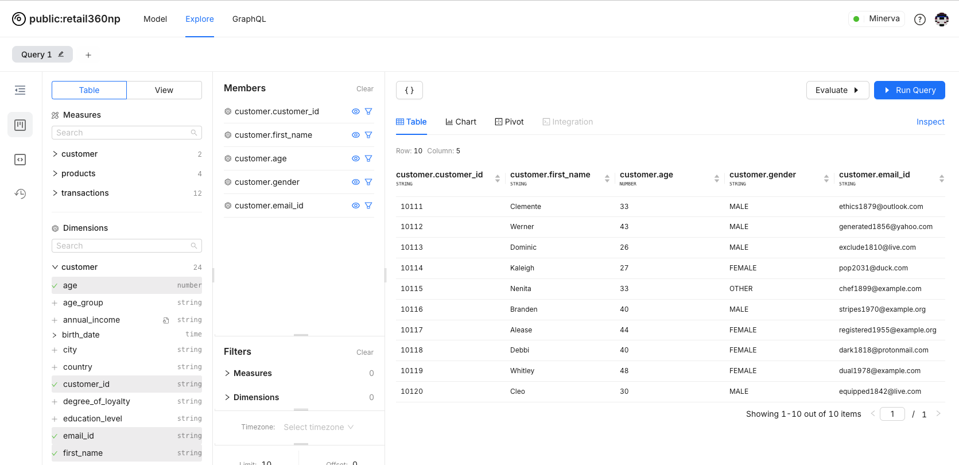Screen dimensions: 959x465
Task: Toggle visibility of customer.gender member
Action: click(x=356, y=182)
